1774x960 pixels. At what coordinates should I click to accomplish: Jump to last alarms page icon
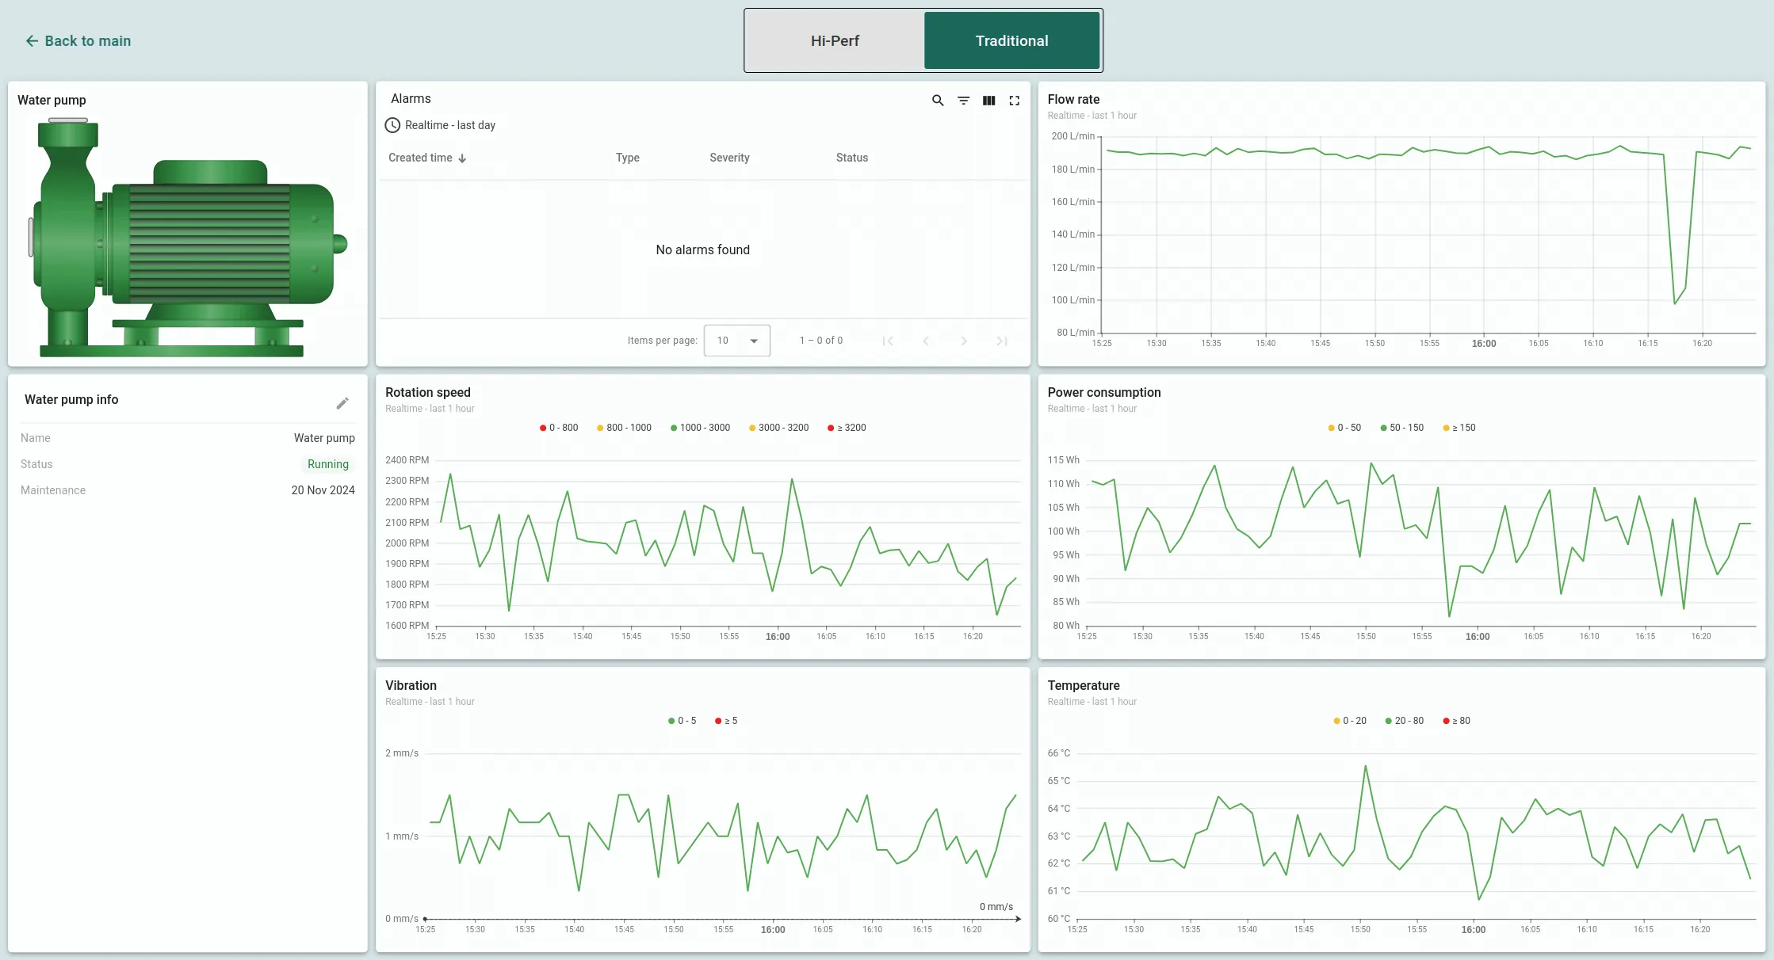1002,341
